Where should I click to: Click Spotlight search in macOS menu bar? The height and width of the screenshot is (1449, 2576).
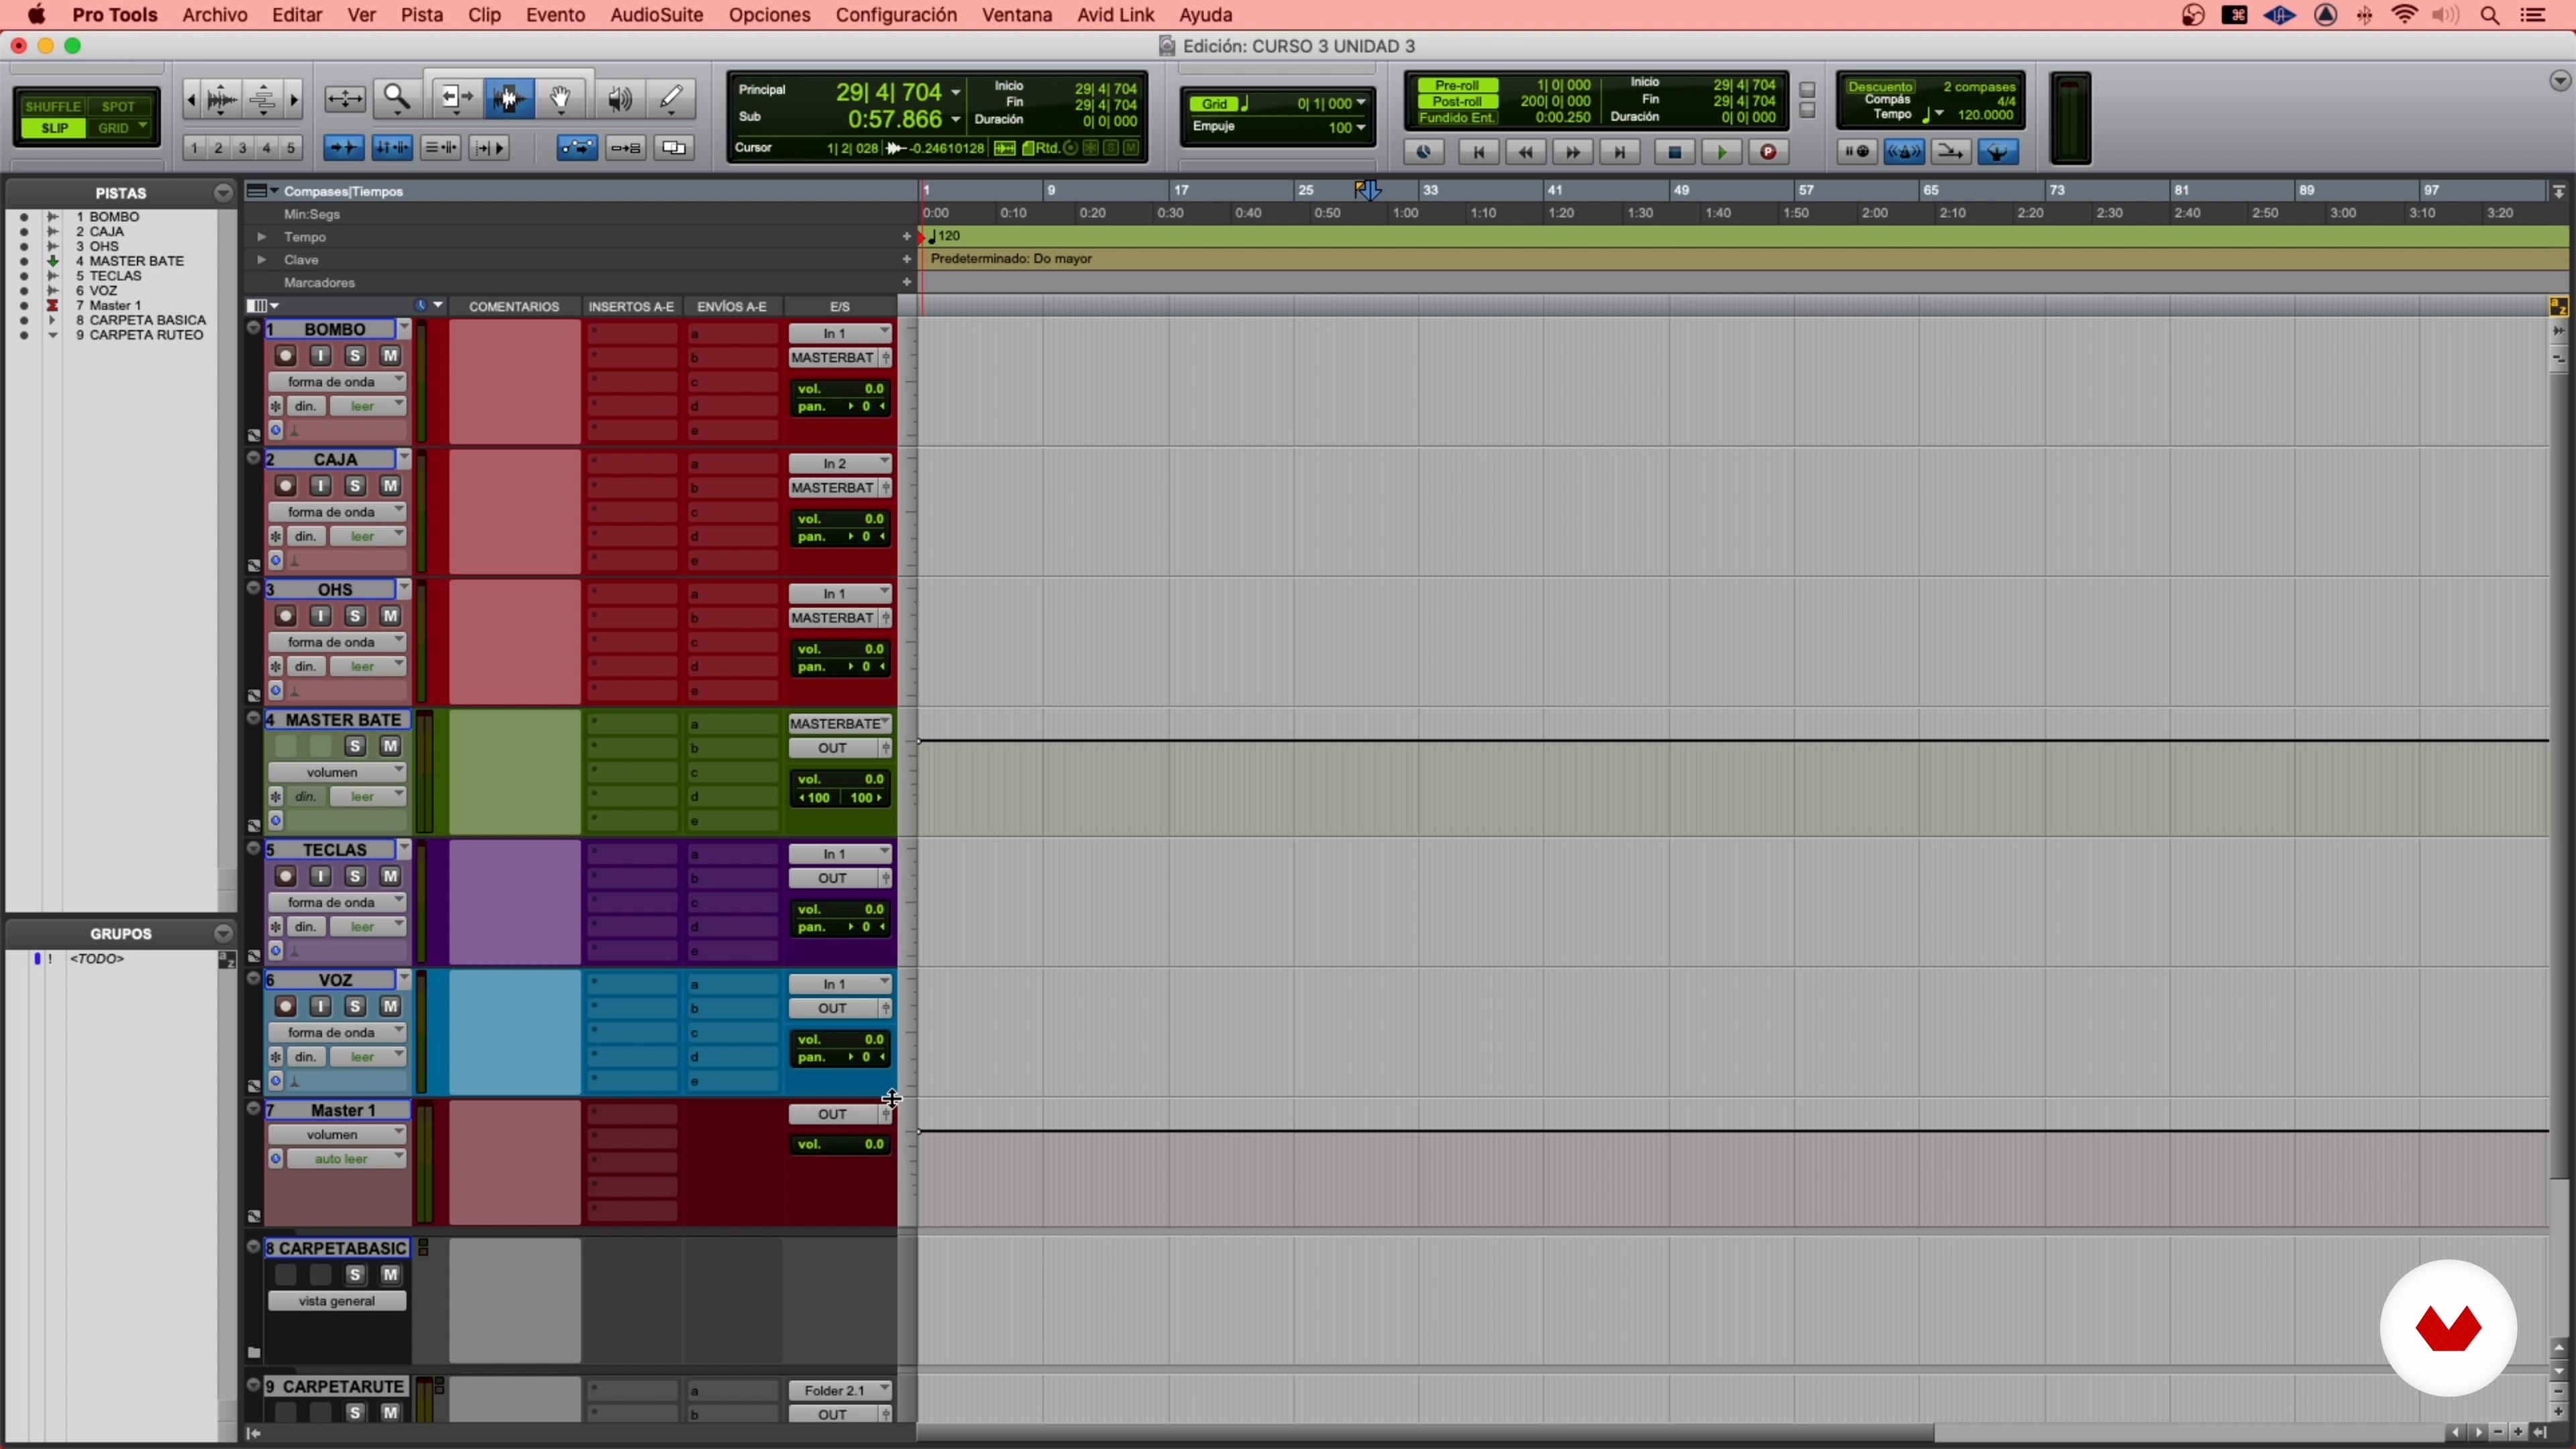pyautogui.click(x=2490, y=15)
